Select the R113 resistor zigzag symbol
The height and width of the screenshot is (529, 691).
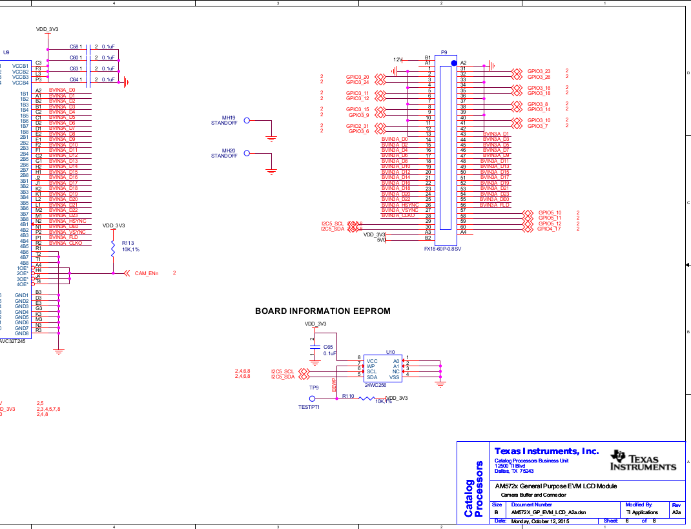(113, 249)
